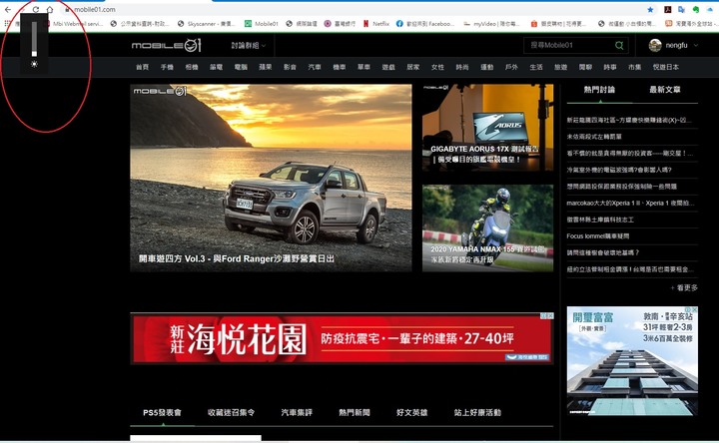
Task: Open the marcokao Xperia 1 discussion
Action: tap(630, 203)
